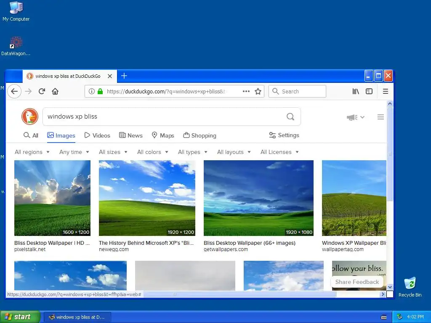This screenshot has height=323, width=431.
Task: Open a new tab with the plus icon
Action: pos(124,76)
